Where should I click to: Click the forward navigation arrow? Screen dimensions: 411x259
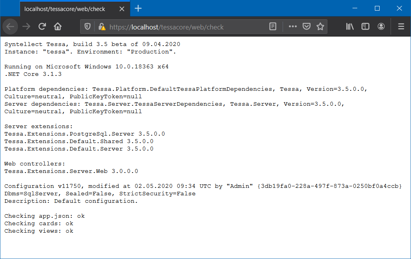(x=26, y=27)
